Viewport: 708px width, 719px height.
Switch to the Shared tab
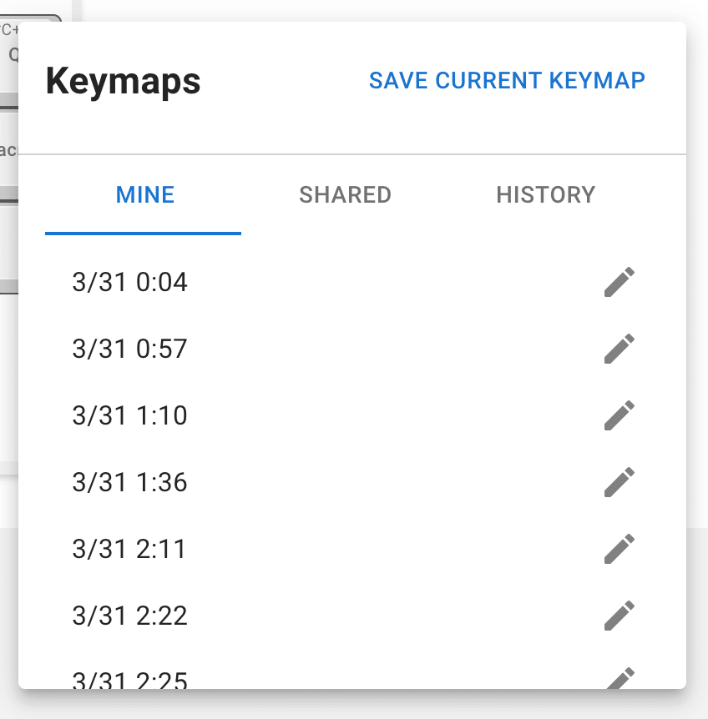click(345, 195)
